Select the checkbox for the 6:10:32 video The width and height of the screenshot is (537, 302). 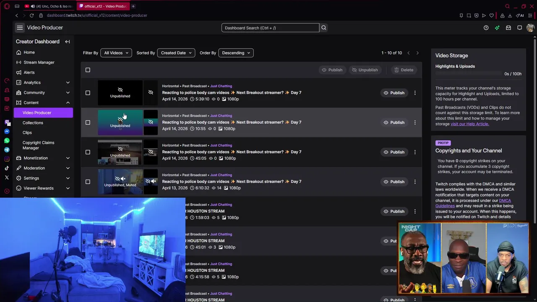click(88, 182)
